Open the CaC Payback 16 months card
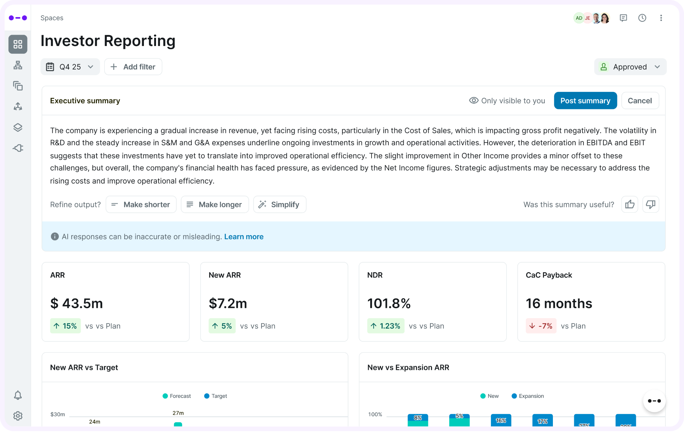684x434 pixels. [x=591, y=302]
